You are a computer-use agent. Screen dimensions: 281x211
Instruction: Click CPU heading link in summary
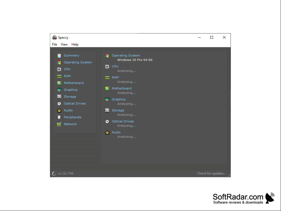115,66
